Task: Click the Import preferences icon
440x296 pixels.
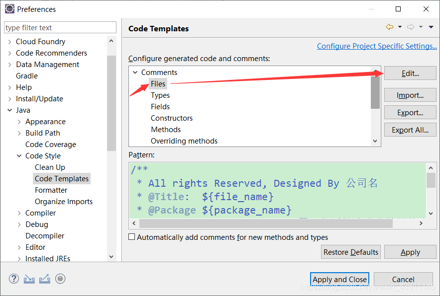Action: coord(29,279)
